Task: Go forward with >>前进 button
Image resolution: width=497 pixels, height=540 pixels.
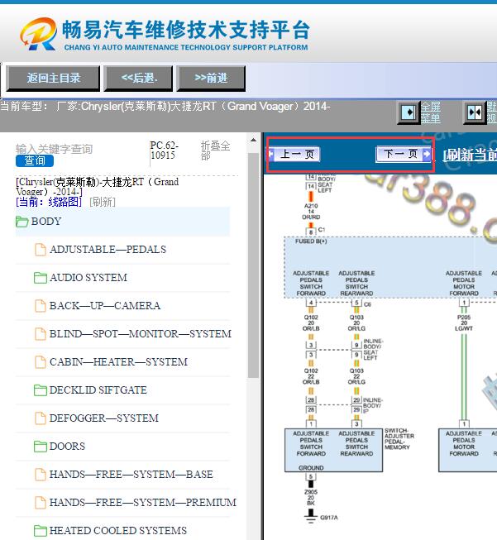Action: [x=211, y=79]
